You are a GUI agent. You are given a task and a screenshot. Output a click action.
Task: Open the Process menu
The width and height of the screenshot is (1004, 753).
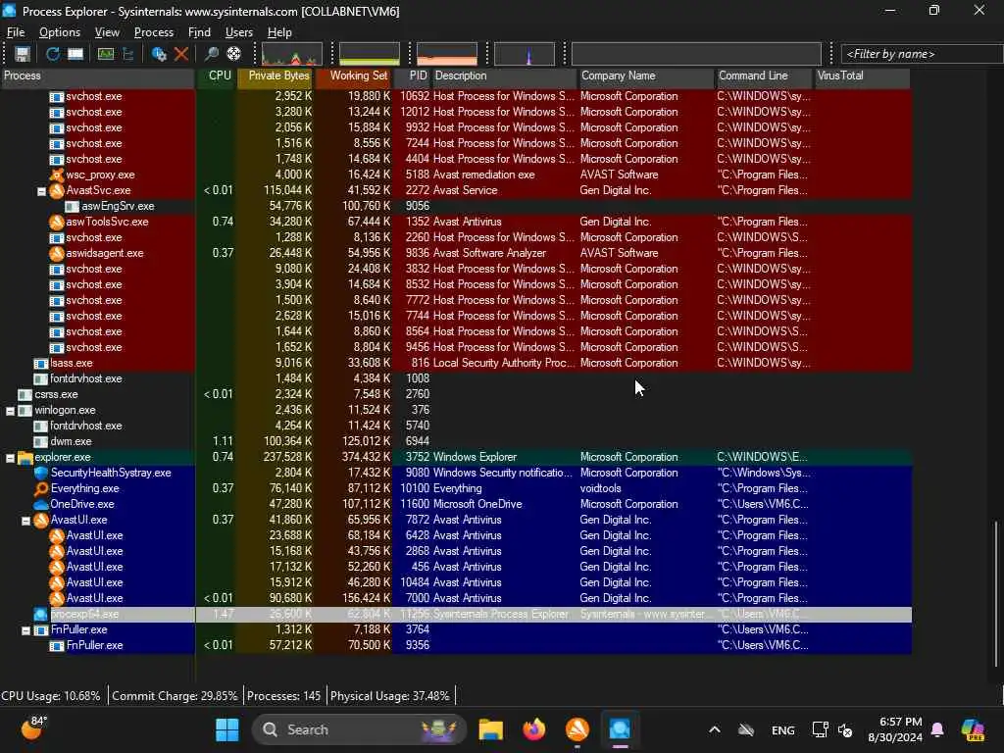tap(154, 32)
